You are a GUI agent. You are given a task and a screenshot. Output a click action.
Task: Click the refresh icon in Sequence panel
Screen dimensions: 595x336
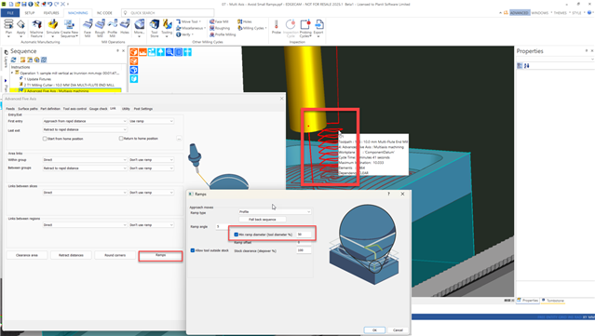[x=14, y=60]
